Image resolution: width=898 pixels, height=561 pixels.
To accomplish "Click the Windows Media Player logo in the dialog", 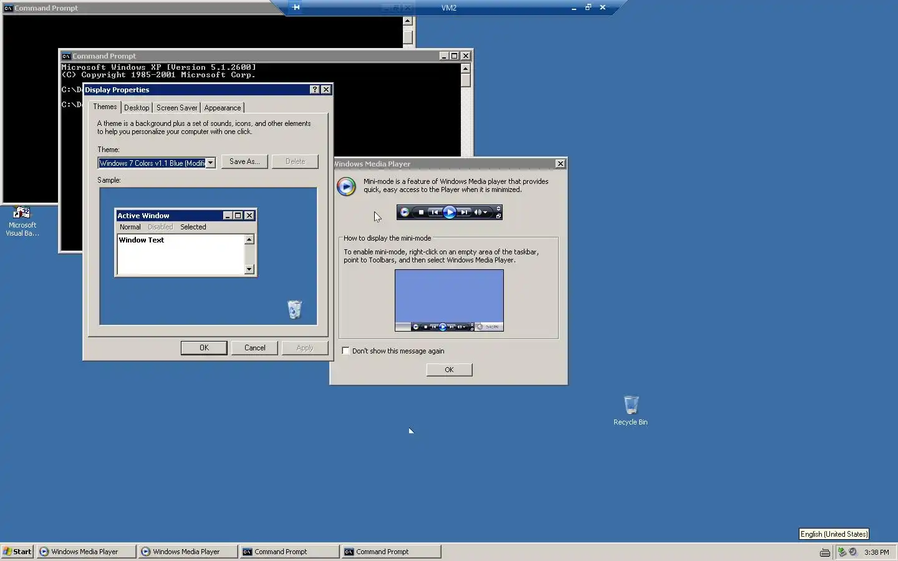I will [x=346, y=186].
